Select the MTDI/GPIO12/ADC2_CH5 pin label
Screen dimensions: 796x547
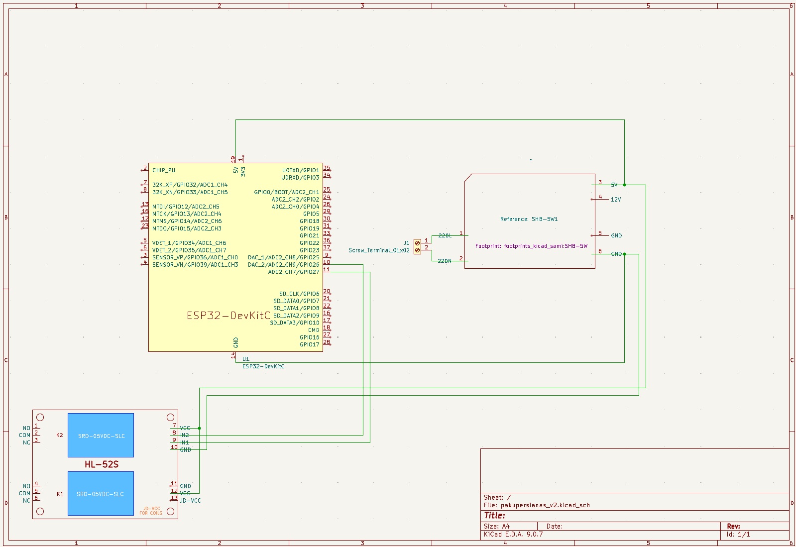coord(186,207)
